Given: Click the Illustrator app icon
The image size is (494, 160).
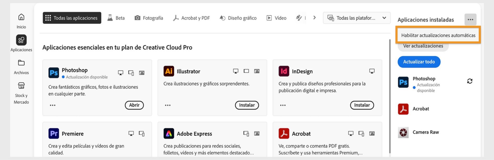Looking at the screenshot, I should click(169, 71).
